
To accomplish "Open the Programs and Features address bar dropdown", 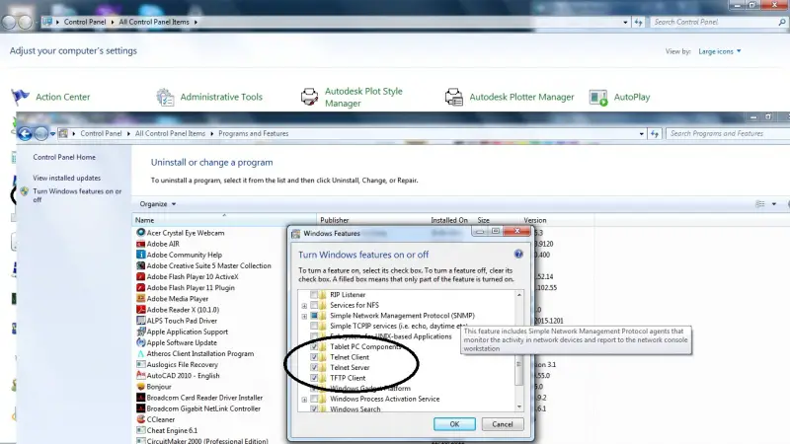I will pyautogui.click(x=641, y=134).
